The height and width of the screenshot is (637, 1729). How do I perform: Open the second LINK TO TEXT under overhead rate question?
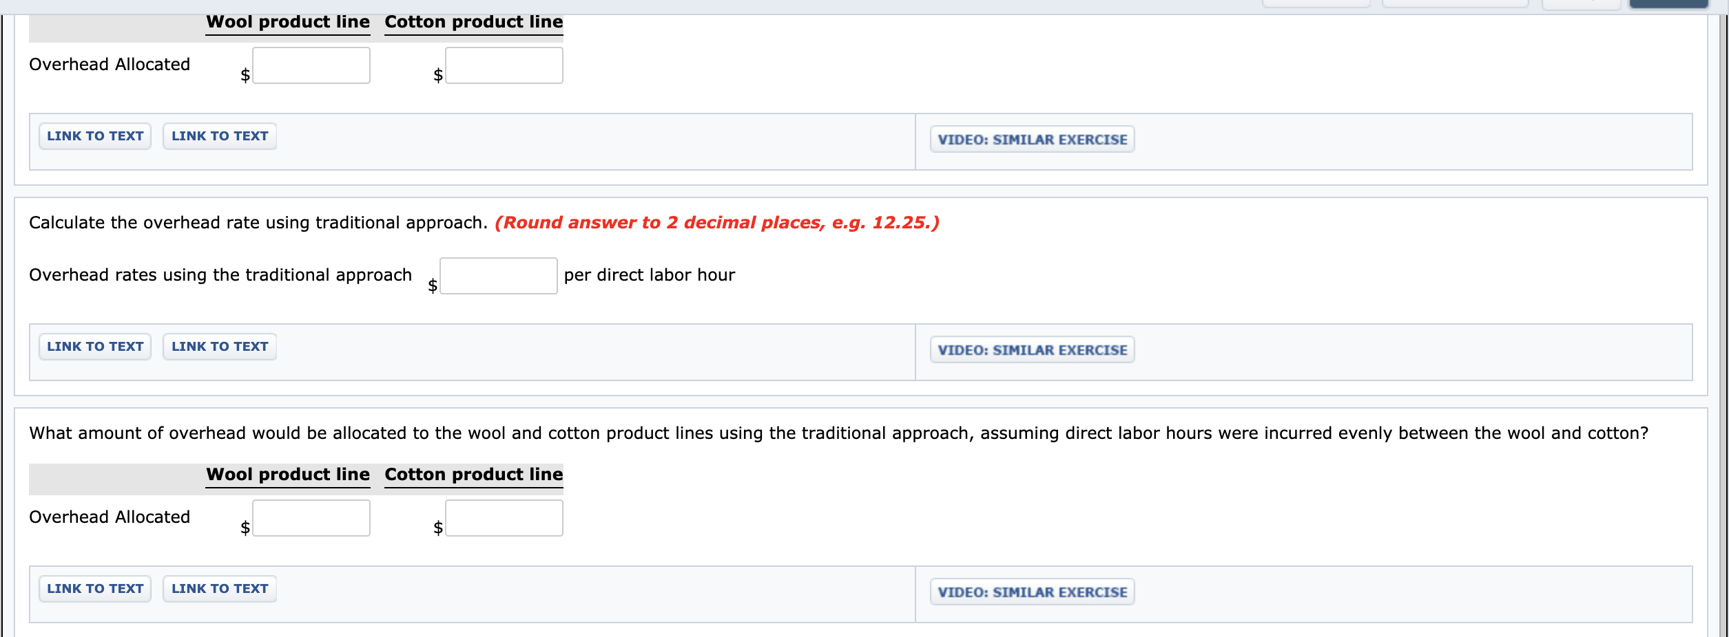219,346
